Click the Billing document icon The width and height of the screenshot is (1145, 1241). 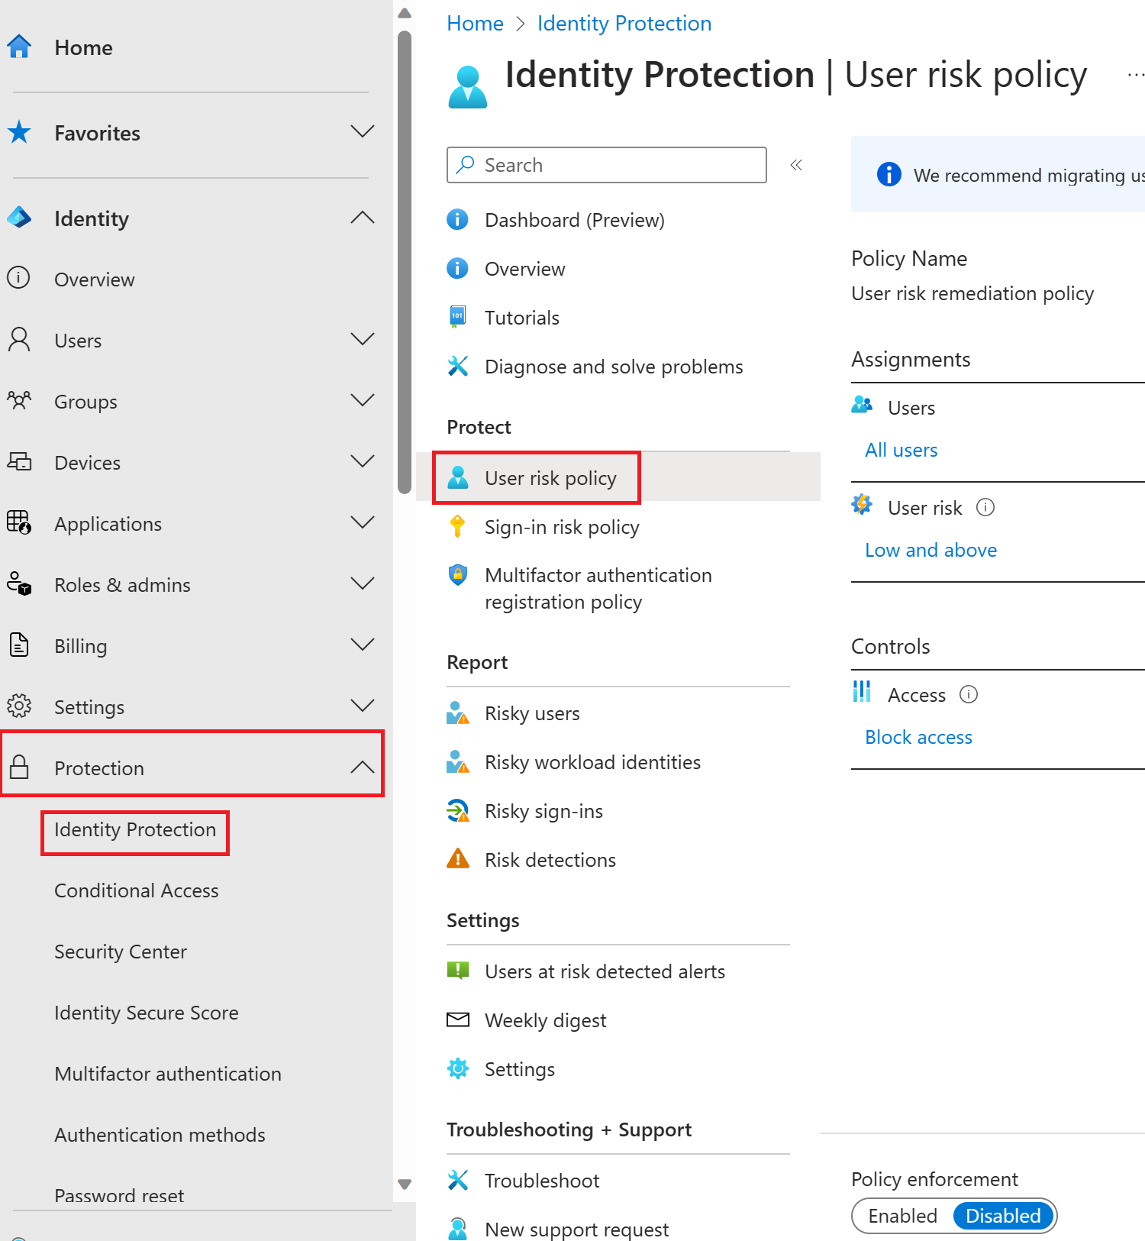(19, 645)
